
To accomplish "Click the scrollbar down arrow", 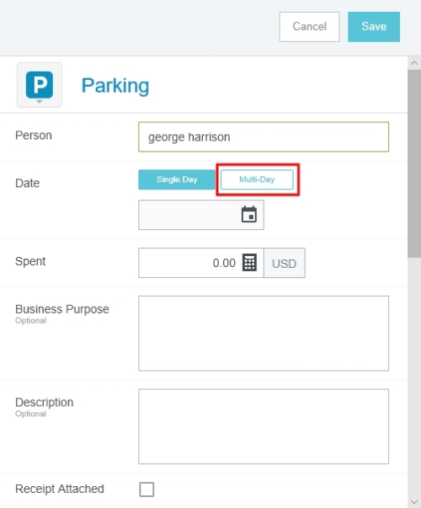I will (414, 502).
